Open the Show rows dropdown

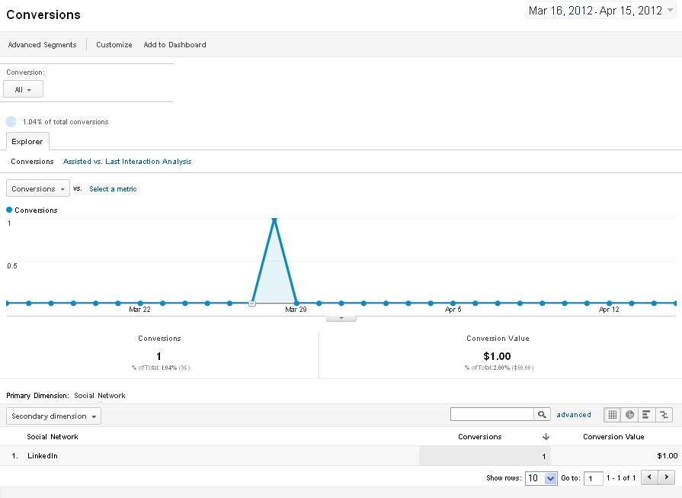click(x=541, y=478)
